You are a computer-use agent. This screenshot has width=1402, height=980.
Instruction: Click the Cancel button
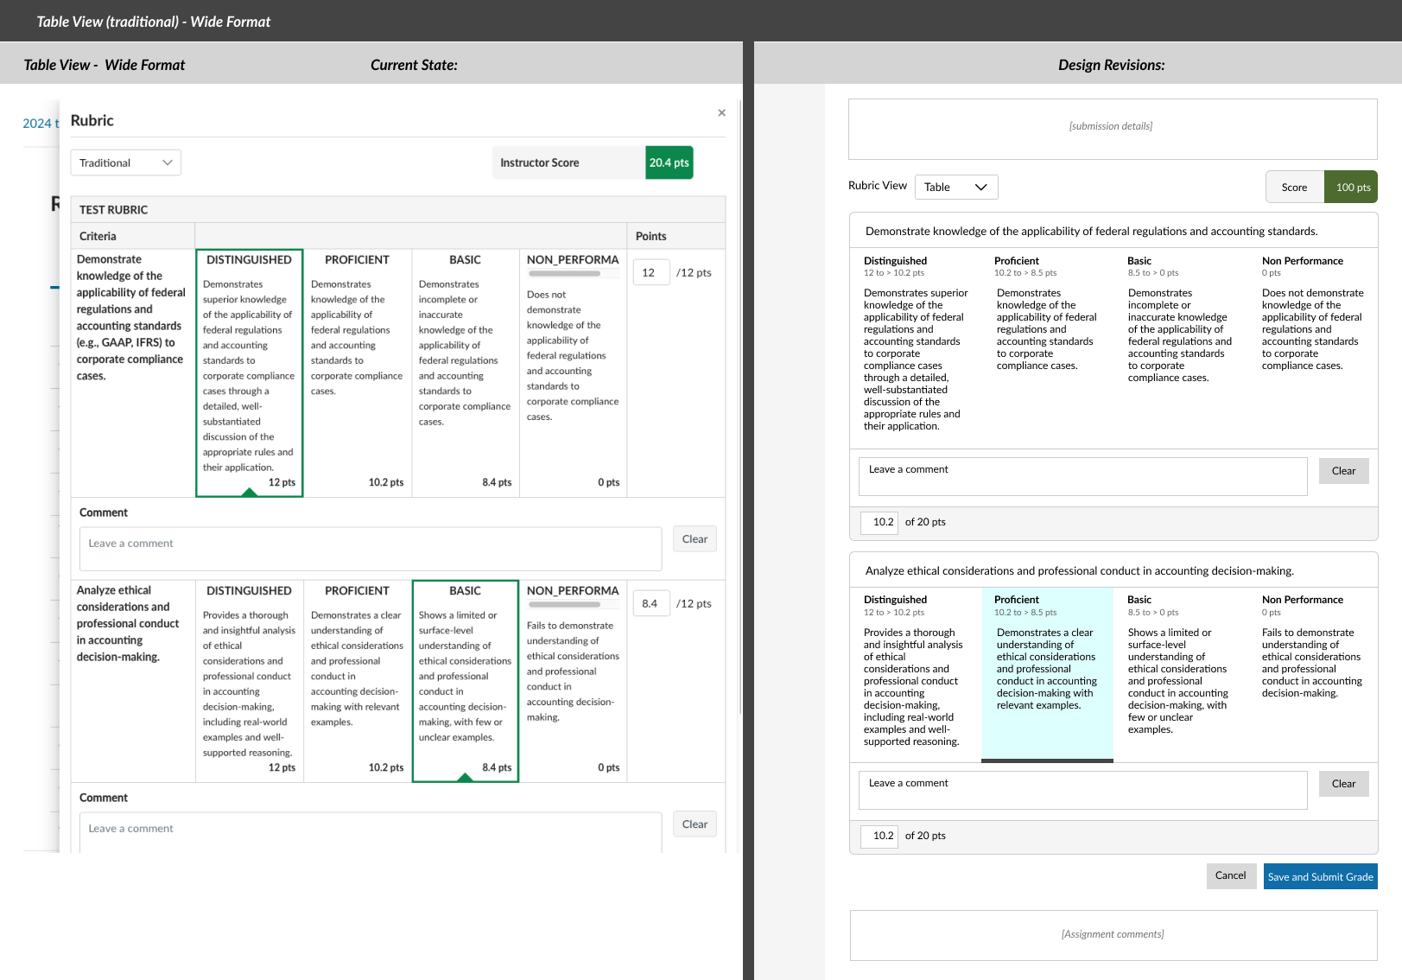(x=1230, y=875)
